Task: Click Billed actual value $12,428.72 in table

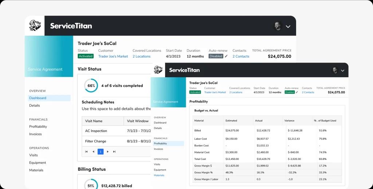Action: (x=263, y=130)
